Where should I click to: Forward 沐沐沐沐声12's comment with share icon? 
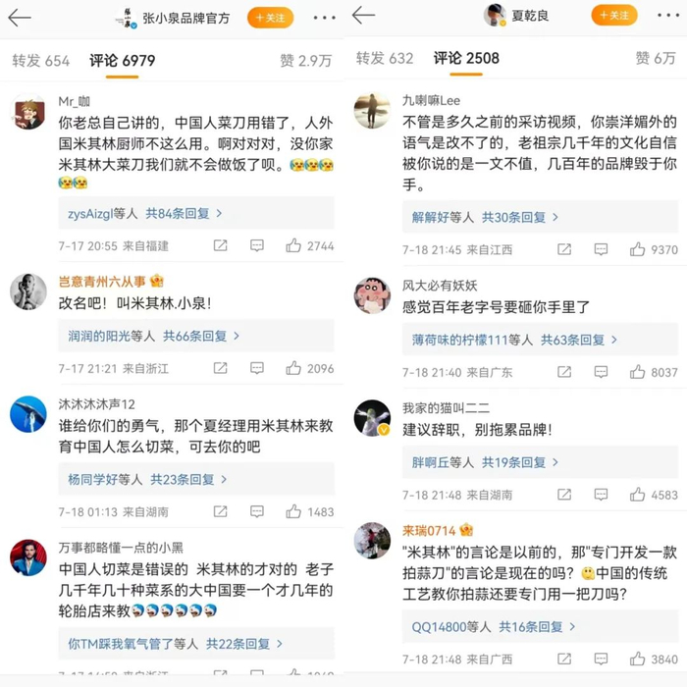pos(221,511)
